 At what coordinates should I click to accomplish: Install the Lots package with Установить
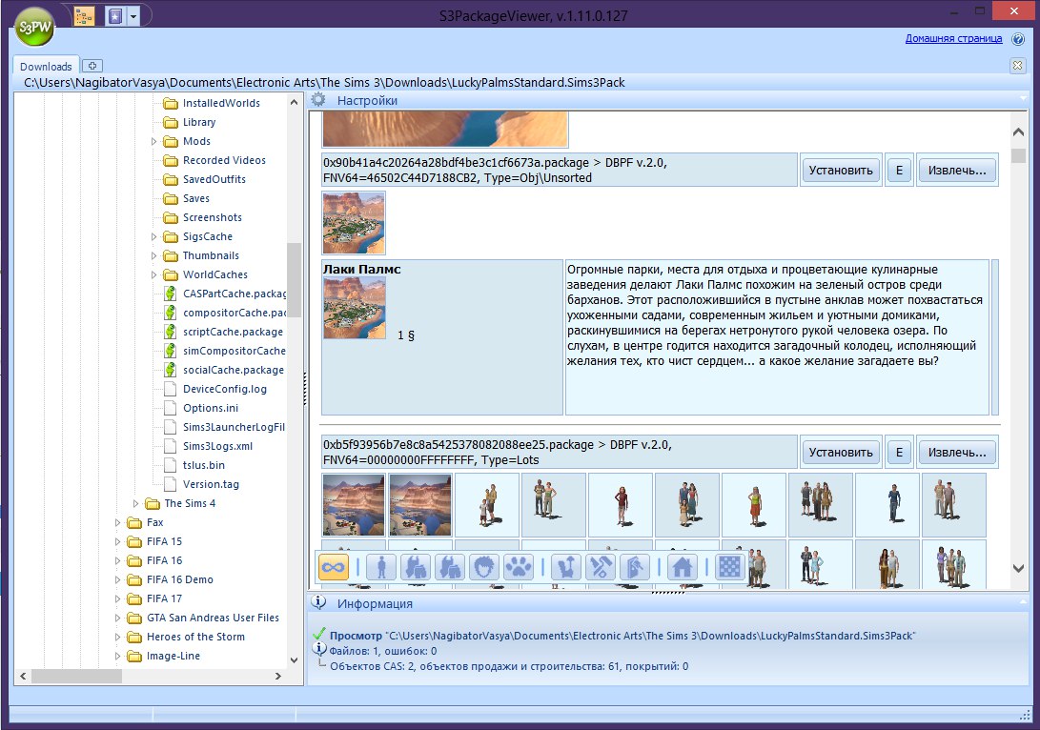[841, 452]
